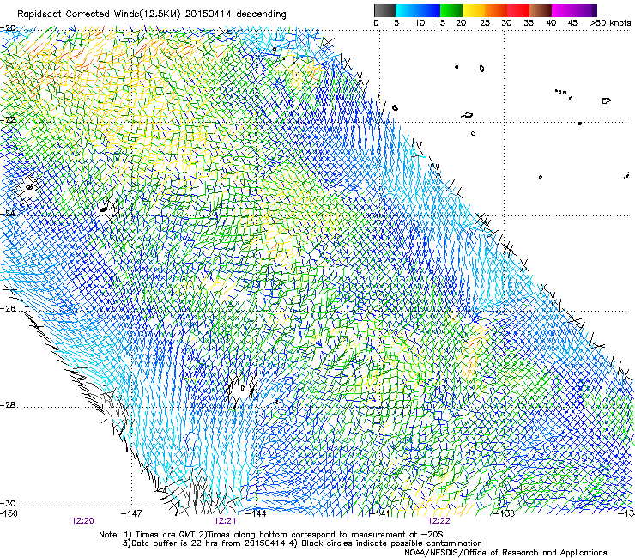This screenshot has height=558, width=635.
Task: Click the 'NOAA/NESDIS/Office of Research and Applications' credit
Action: 505,553
